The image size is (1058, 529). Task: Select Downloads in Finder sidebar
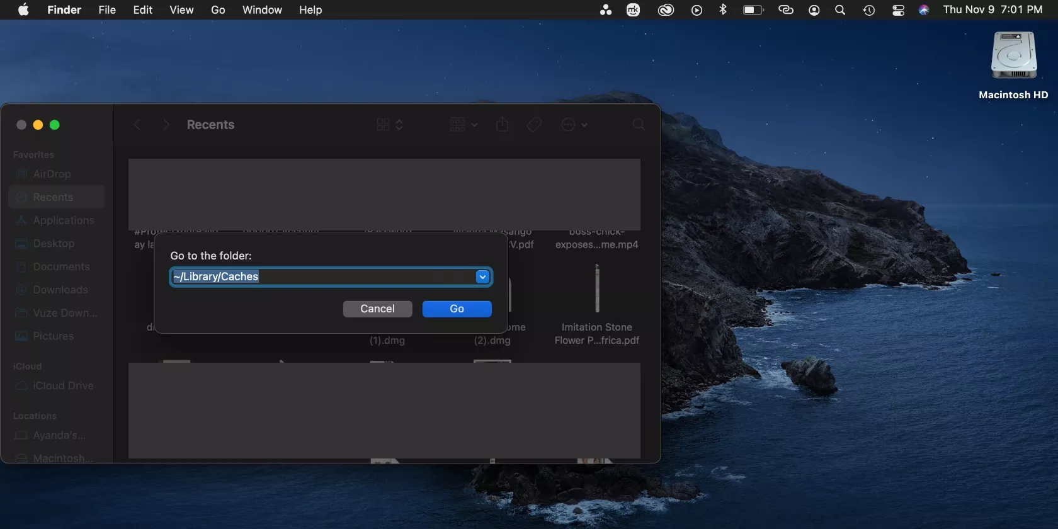tap(57, 290)
